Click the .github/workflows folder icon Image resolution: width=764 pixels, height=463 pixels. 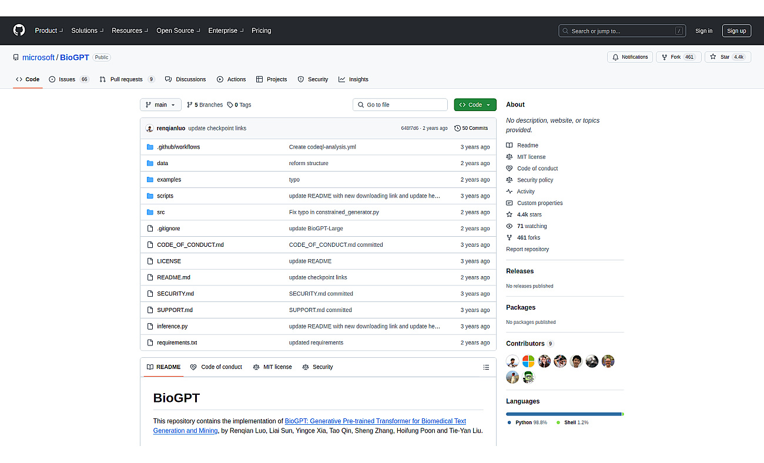pyautogui.click(x=150, y=147)
